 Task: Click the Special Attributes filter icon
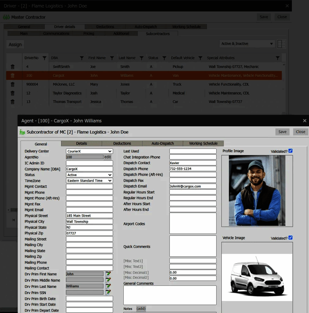277,58
